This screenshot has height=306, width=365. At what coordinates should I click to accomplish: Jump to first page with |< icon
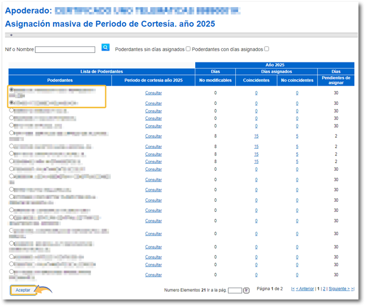tap(292, 289)
